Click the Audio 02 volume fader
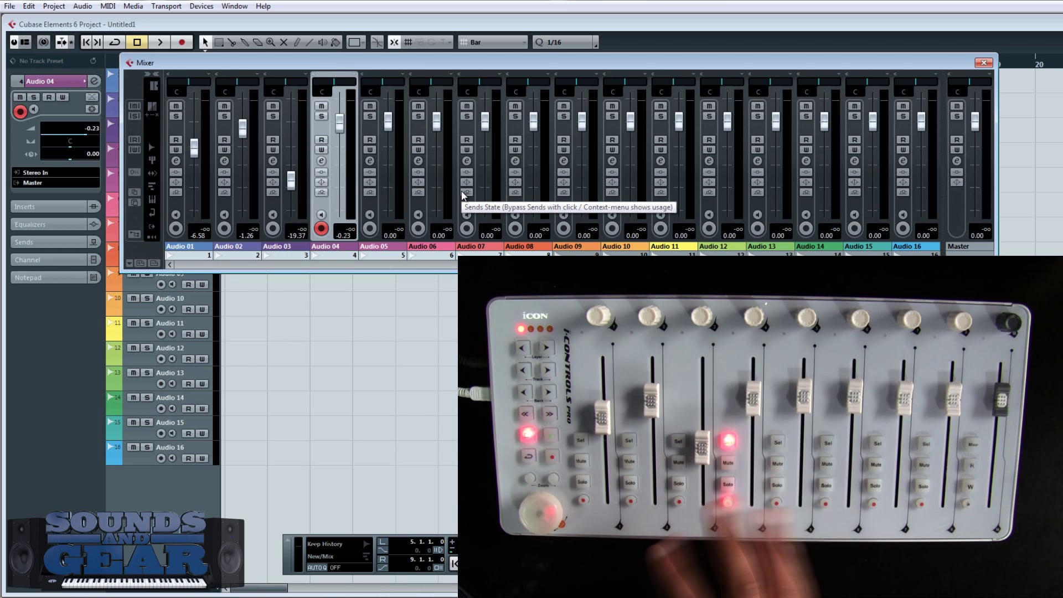1063x598 pixels. tap(242, 127)
